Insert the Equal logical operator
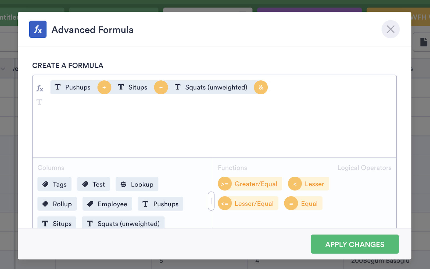The width and height of the screenshot is (430, 269). (x=303, y=204)
